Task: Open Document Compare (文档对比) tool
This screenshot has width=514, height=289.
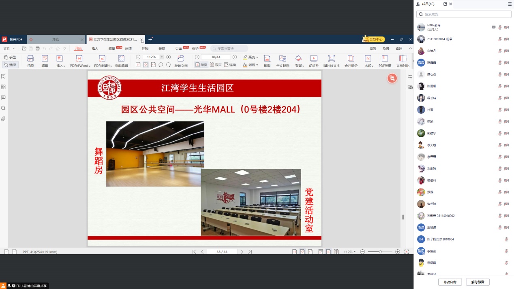Action: tap(403, 61)
